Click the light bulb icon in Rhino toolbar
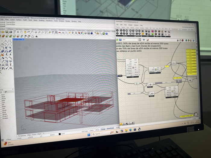The width and height of the screenshot is (211, 158). 73,33
